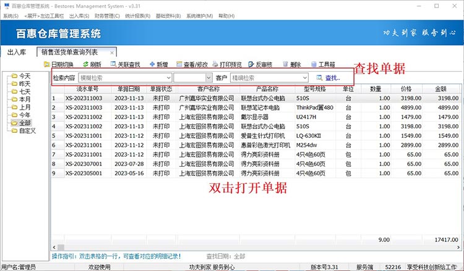This screenshot has width=464, height=271.
Task: Click the 查找.. search button
Action: coord(328,78)
